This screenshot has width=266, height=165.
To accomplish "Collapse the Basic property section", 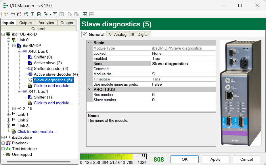I will tap(89, 43).
